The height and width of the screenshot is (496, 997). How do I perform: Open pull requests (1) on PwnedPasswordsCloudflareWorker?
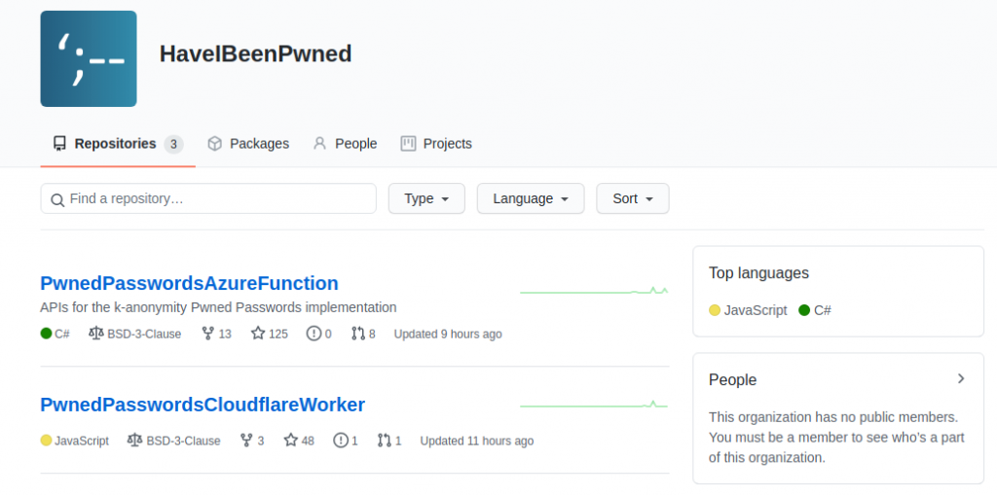pyautogui.click(x=389, y=441)
